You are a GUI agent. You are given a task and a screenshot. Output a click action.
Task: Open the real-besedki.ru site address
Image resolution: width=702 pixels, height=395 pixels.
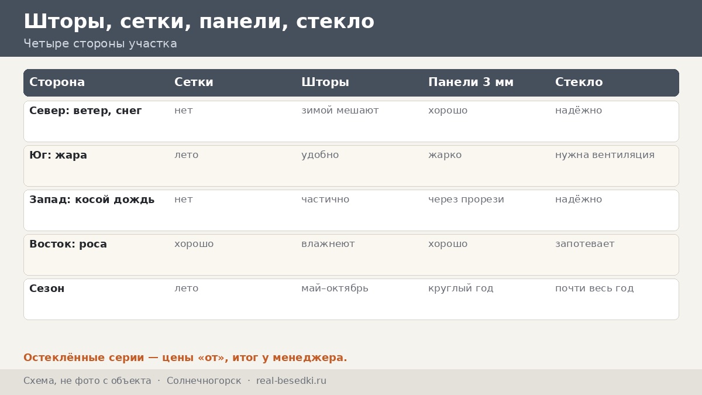291,381
